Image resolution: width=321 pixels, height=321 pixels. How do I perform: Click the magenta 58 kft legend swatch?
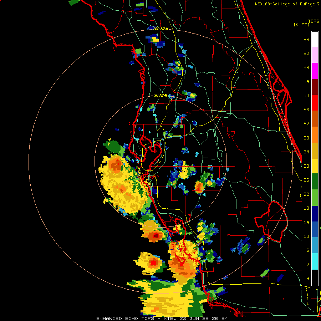click(315, 71)
